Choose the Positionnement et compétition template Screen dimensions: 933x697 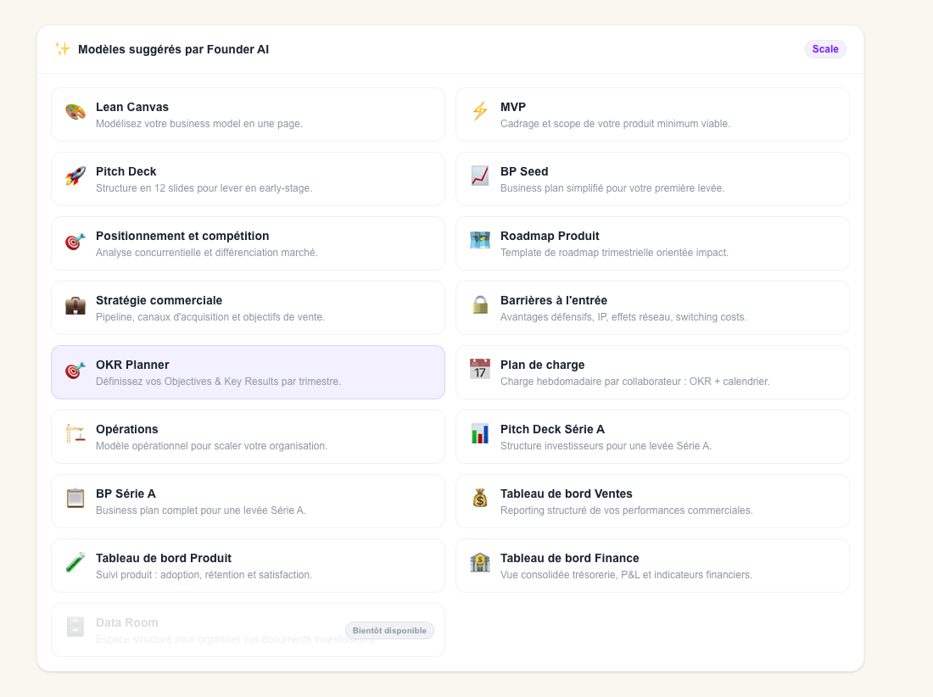tap(249, 243)
